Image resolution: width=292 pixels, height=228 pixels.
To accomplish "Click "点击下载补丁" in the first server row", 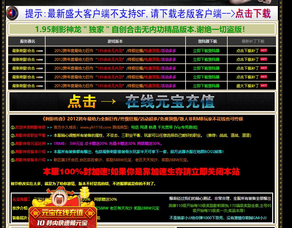I will click(x=247, y=50).
